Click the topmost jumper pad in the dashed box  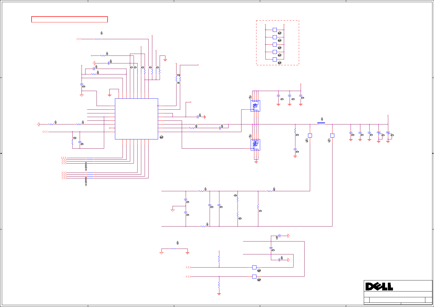pyautogui.click(x=275, y=30)
